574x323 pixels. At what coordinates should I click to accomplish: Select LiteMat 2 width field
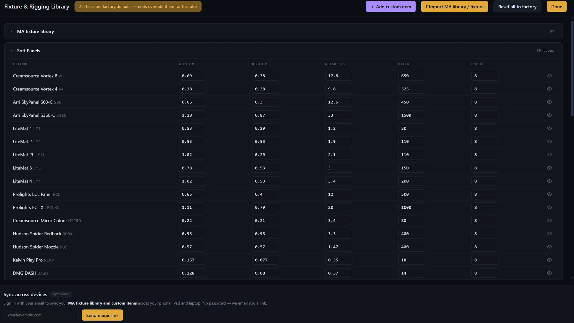(192, 141)
